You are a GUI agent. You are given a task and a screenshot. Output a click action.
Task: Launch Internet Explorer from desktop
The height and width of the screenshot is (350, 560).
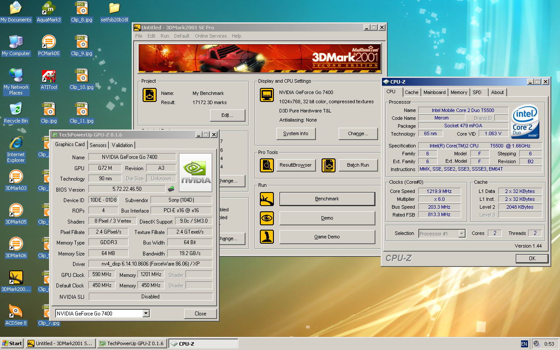pos(16,149)
